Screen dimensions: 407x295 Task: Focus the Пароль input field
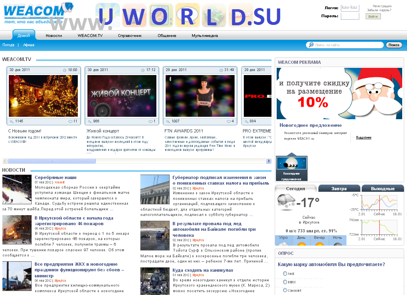(x=350, y=16)
